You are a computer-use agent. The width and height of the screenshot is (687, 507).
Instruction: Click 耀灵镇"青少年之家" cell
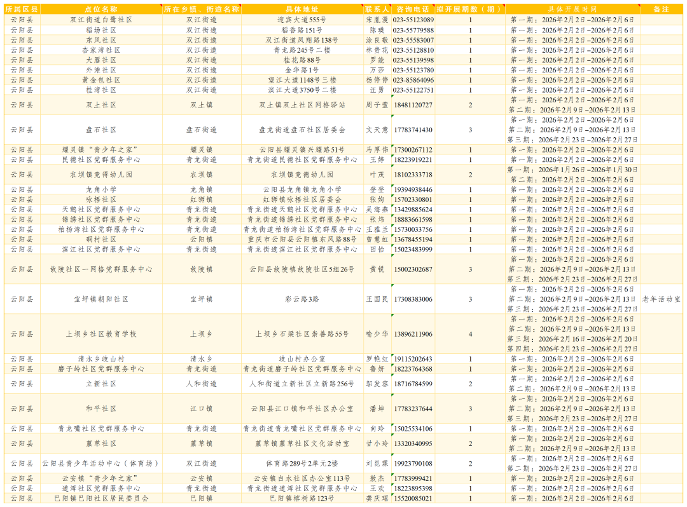click(101, 149)
